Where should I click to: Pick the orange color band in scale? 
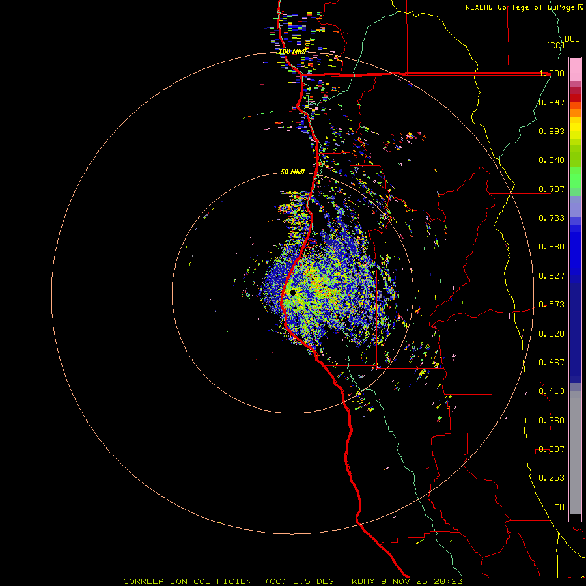(575, 113)
